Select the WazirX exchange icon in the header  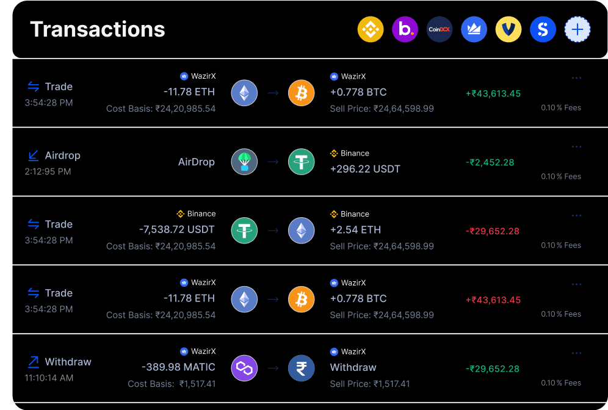coord(474,29)
